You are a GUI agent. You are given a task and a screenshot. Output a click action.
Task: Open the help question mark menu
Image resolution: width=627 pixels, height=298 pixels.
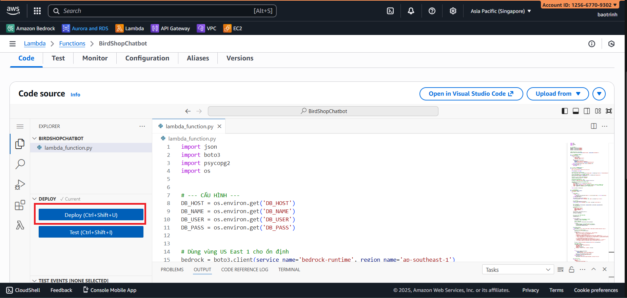(432, 11)
